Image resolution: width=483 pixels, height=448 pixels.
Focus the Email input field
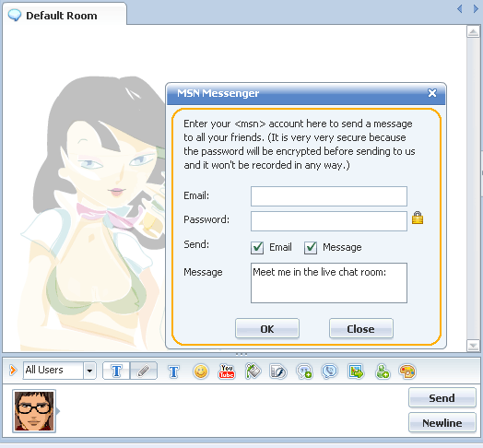click(x=329, y=196)
